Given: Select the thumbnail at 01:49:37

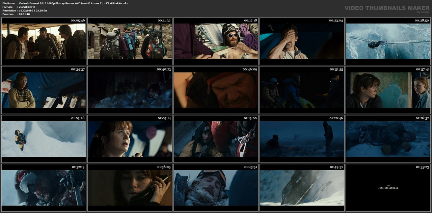Looking at the screenshot, I should (x=302, y=188).
